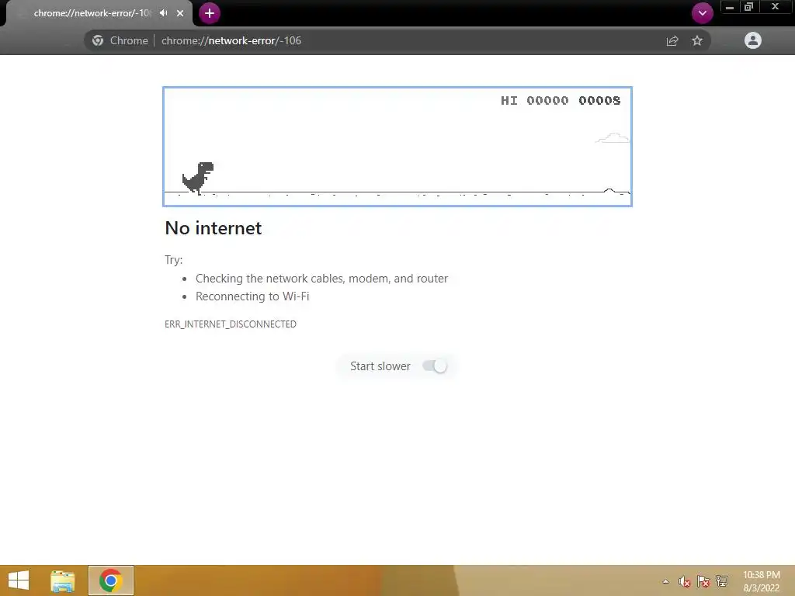Minimize the Chrome window
This screenshot has width=795, height=596.
tap(730, 7)
